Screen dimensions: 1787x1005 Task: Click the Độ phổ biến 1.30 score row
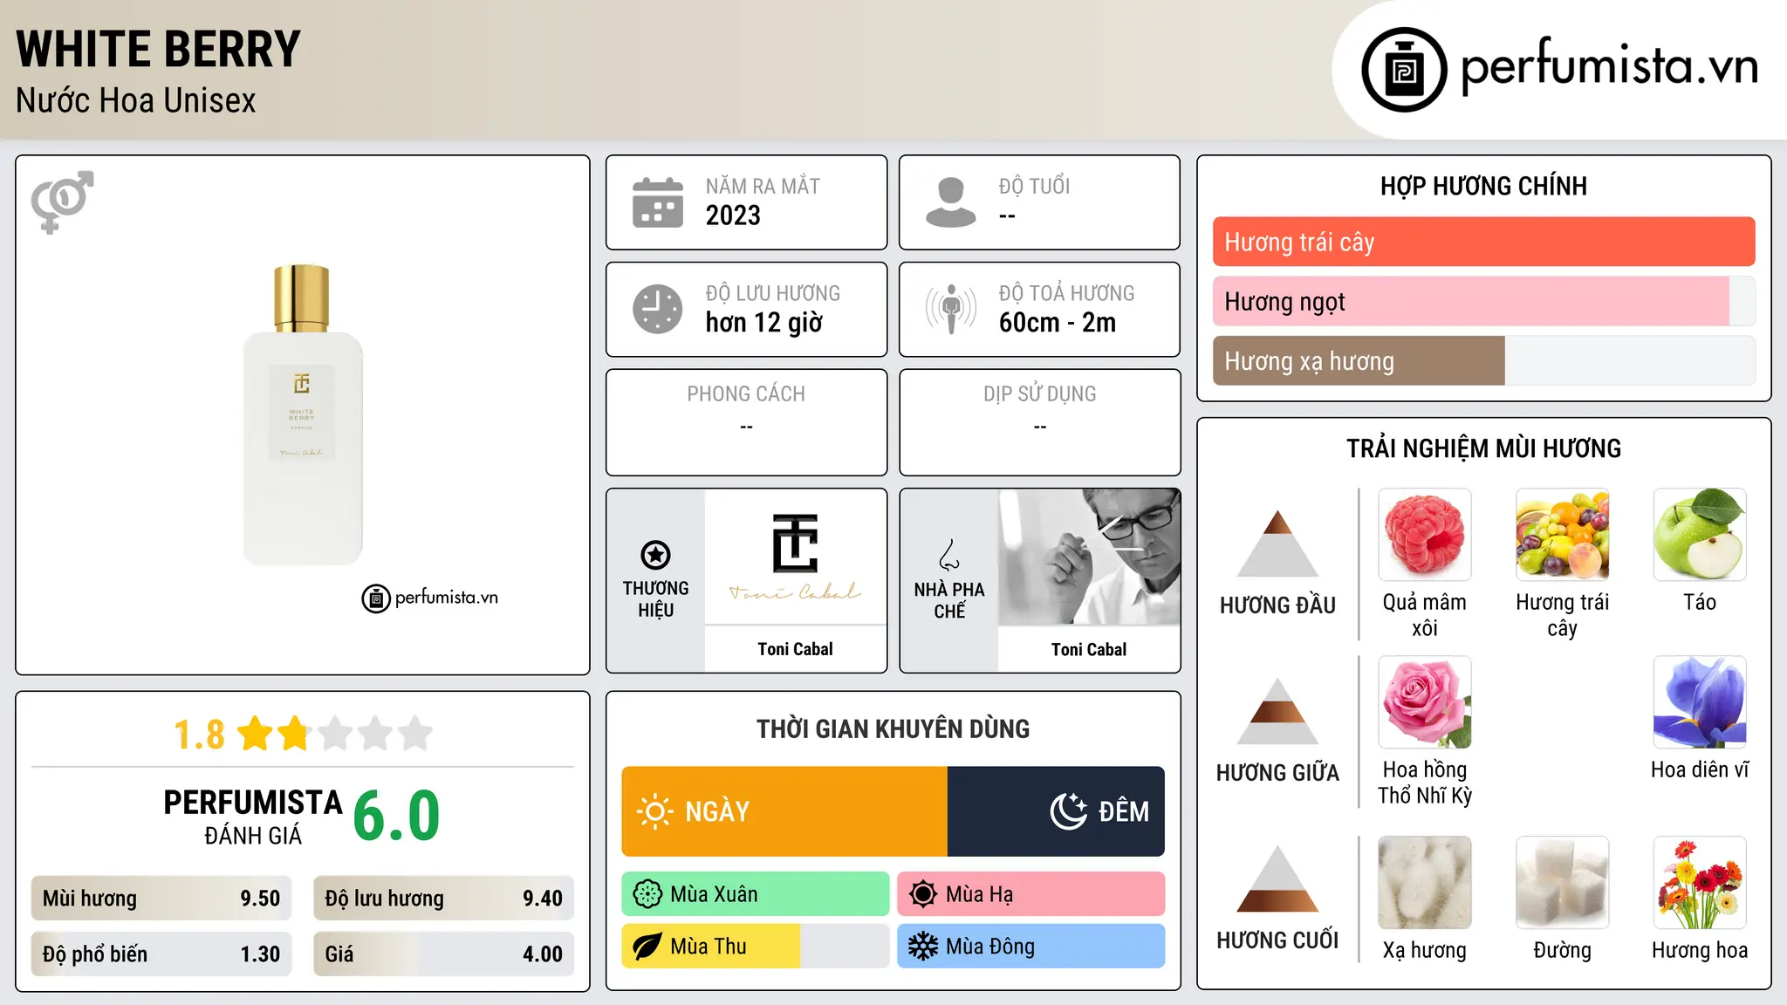point(161,954)
